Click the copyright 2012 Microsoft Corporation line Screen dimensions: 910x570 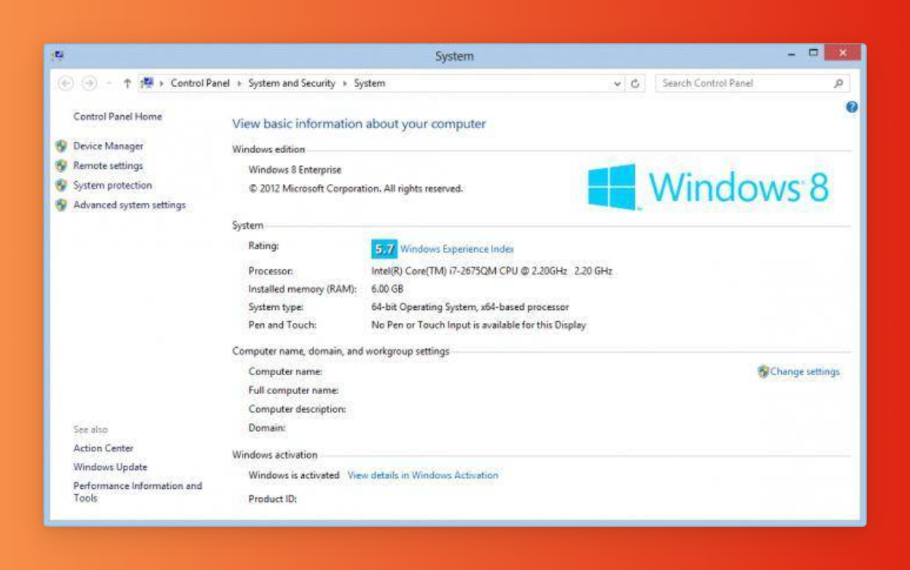356,189
